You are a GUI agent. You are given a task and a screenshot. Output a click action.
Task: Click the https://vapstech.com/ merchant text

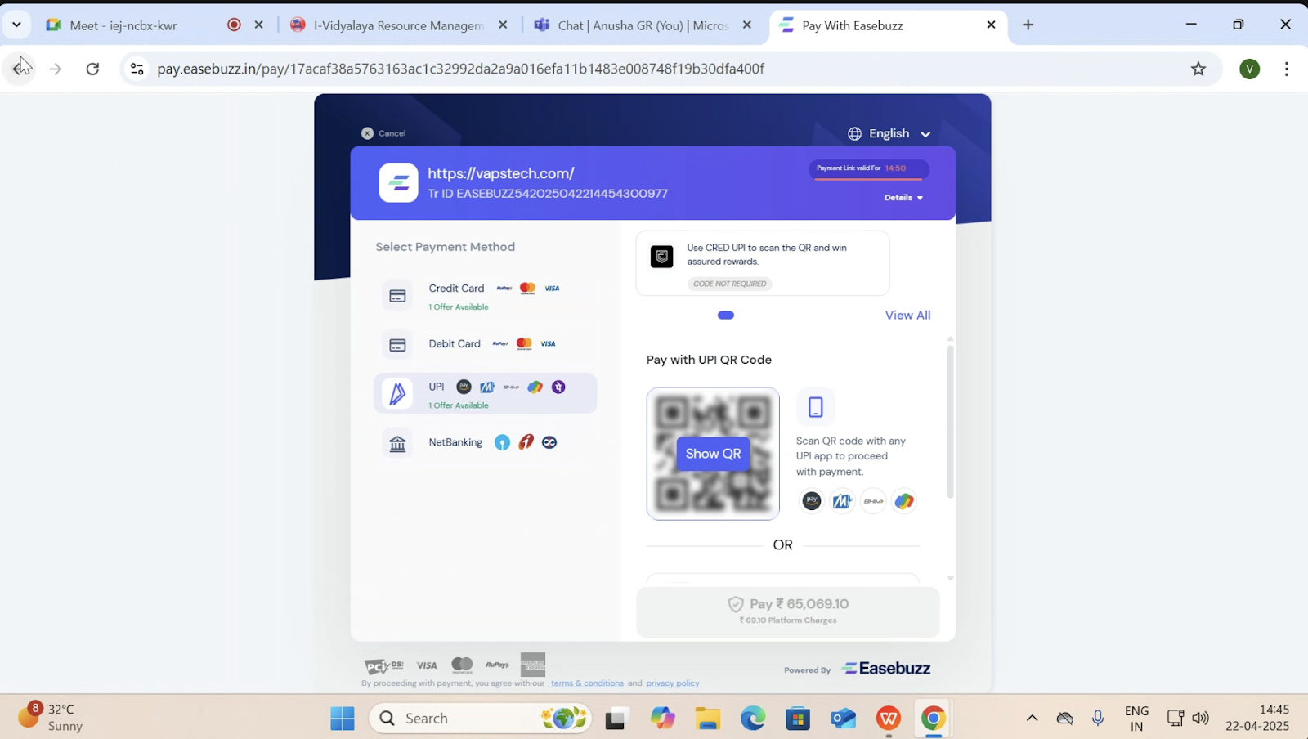point(501,173)
